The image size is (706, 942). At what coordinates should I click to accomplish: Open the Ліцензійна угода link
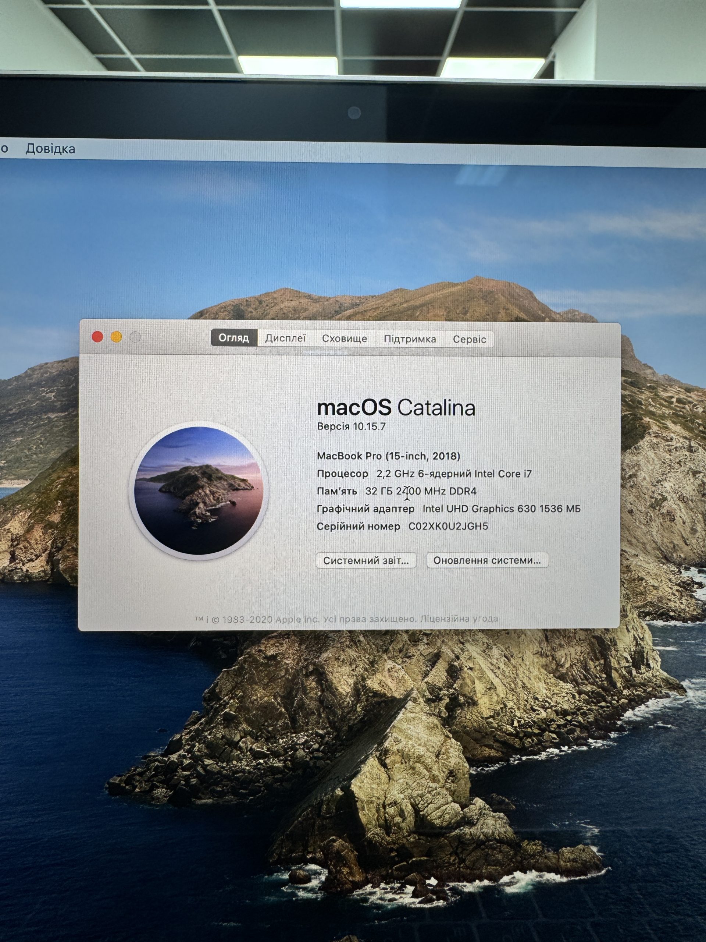[x=459, y=619]
